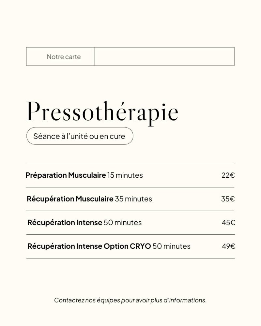261x326 pixels.
Task: Select the Préparation Musculaire row
Action: tap(130, 175)
